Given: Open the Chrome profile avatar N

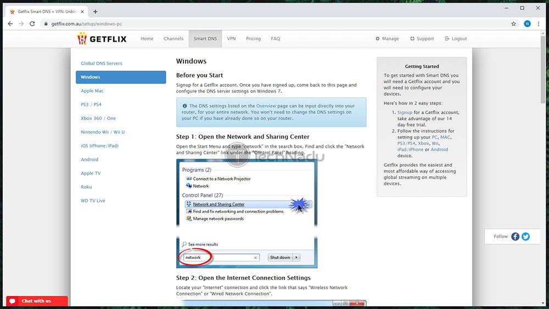Looking at the screenshot, I should coord(527,24).
